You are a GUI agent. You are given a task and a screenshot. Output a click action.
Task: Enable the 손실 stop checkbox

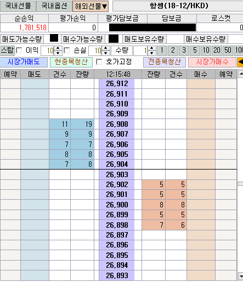click(67, 50)
